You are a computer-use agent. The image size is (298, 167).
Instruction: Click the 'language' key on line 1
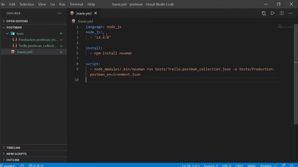click(x=94, y=27)
